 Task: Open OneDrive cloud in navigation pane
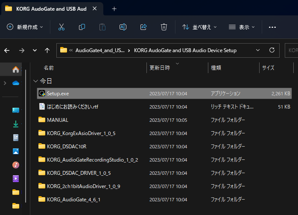16,83
